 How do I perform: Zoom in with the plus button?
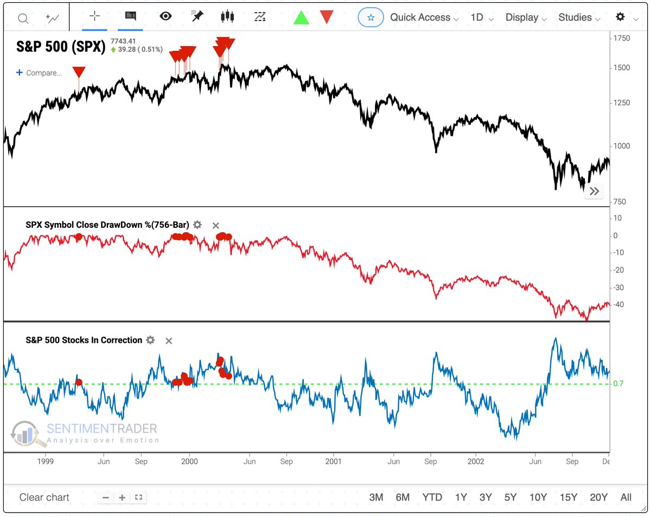tap(123, 497)
